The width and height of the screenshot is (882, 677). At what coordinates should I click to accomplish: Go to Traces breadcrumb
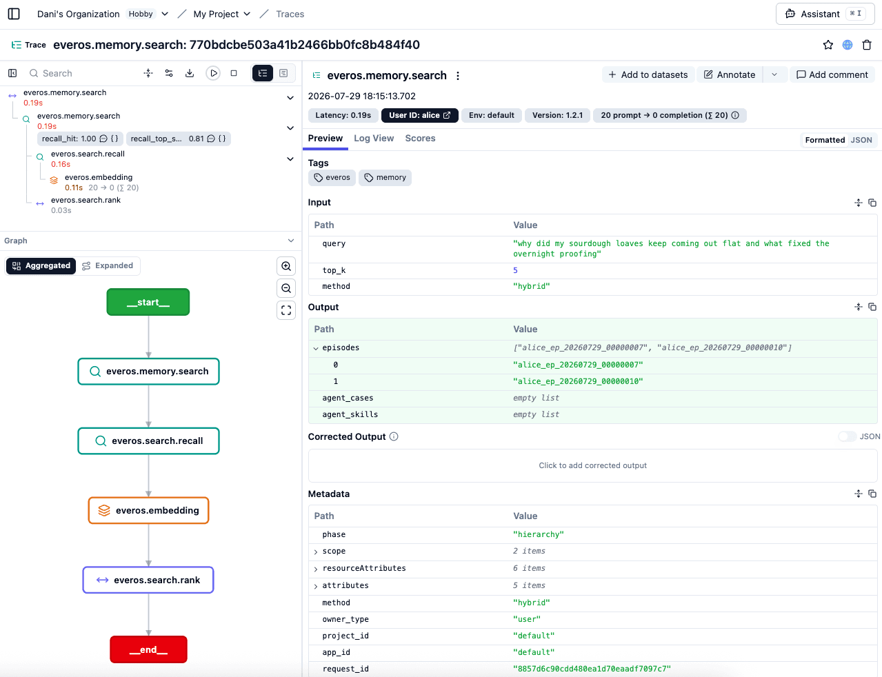[290, 14]
